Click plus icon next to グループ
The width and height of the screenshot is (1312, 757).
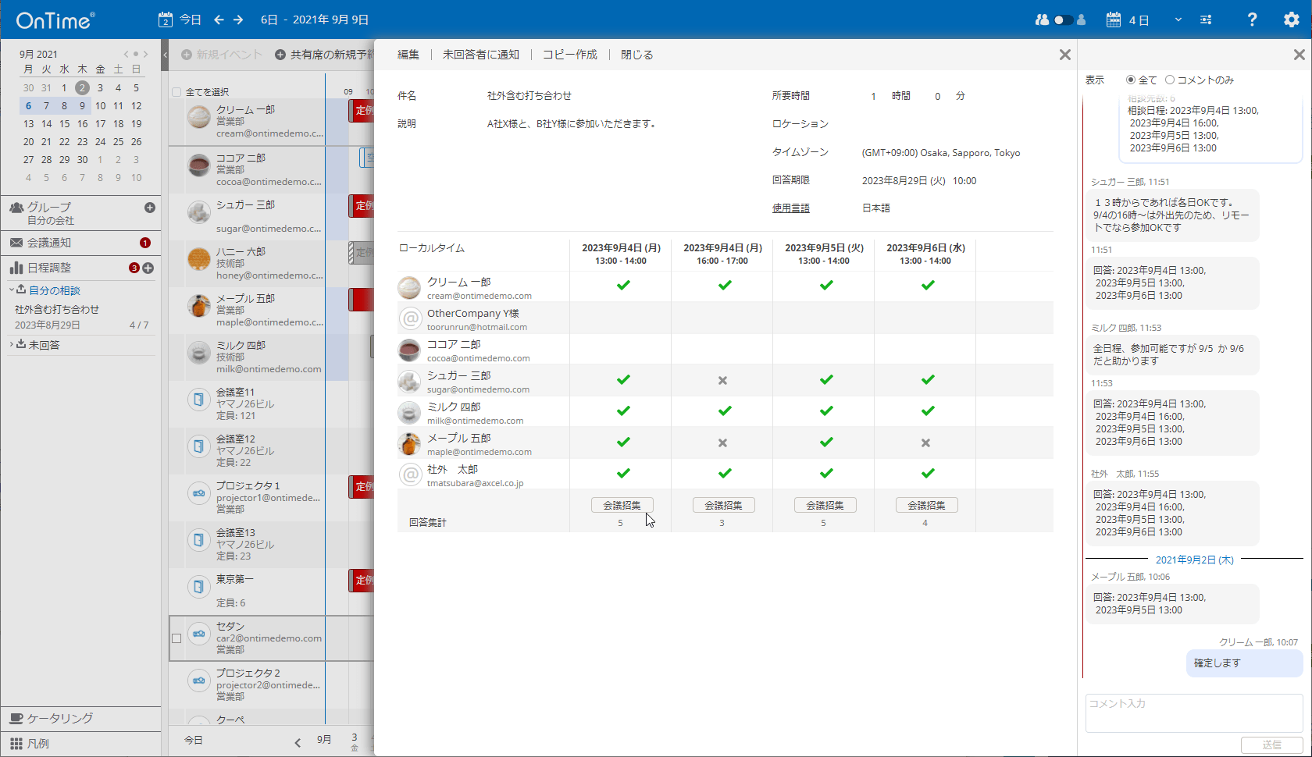(150, 208)
